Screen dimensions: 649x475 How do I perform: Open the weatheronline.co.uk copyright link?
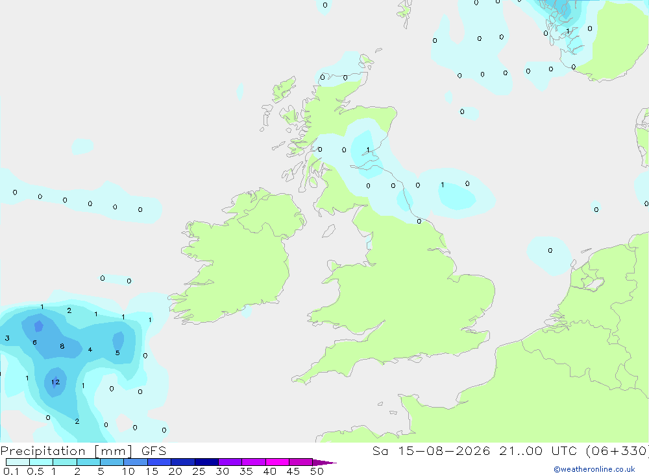click(594, 469)
